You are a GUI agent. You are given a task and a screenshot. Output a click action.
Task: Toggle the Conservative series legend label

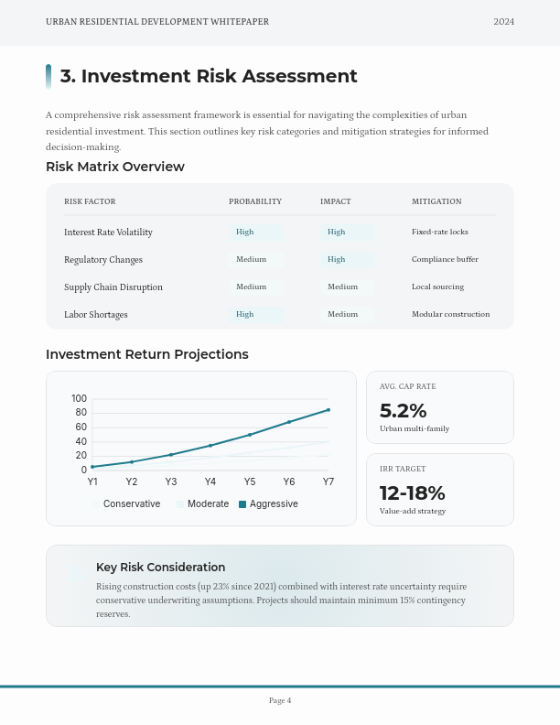coord(132,504)
